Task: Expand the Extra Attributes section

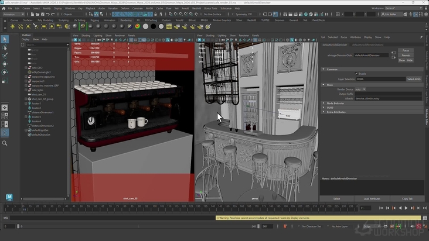Action: (324, 112)
